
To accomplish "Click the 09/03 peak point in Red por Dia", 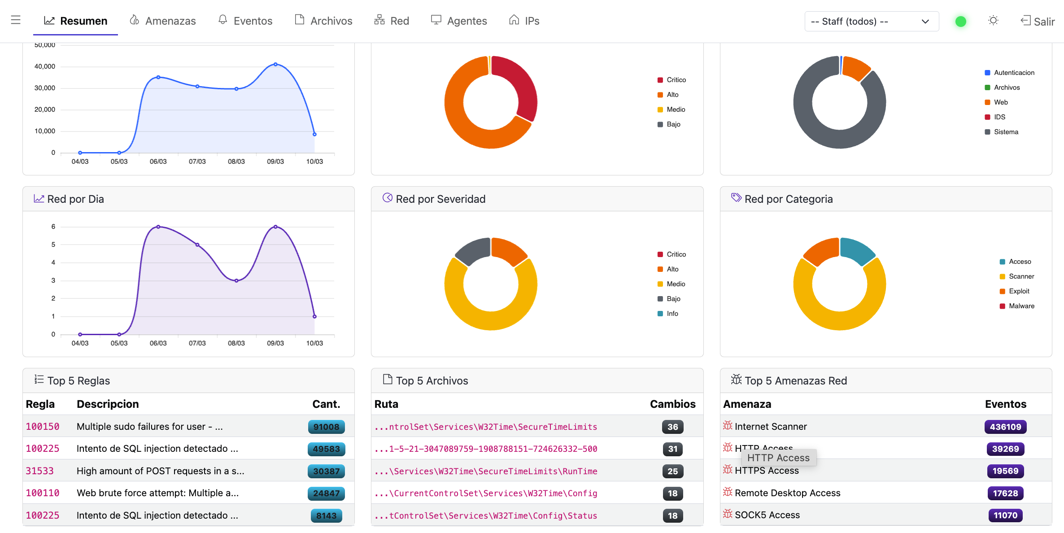I will click(275, 227).
